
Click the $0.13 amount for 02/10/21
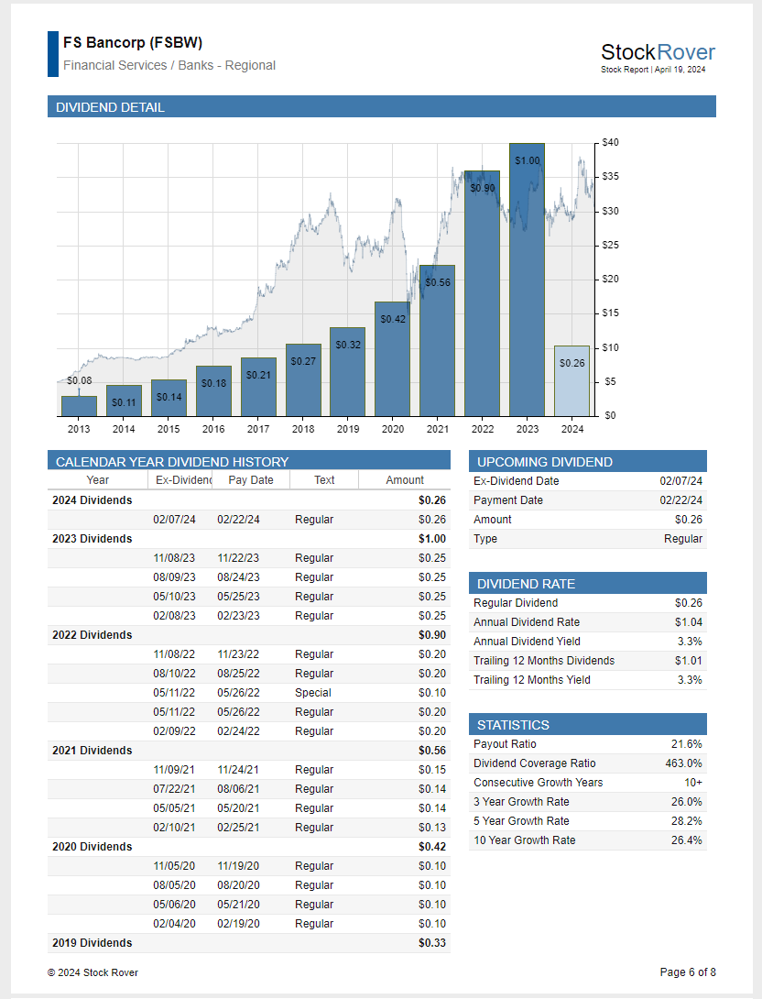(432, 828)
